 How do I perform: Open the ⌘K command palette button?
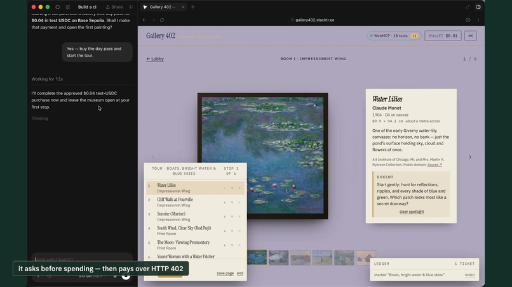471,36
